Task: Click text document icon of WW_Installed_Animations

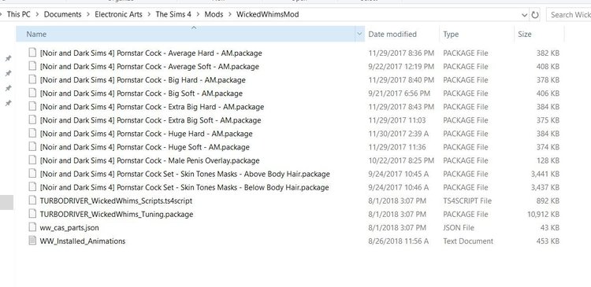Action: [33, 241]
